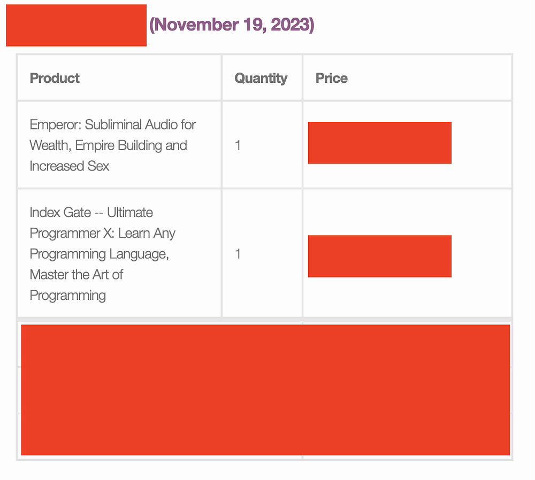535x480 pixels.
Task: Click the redacted price in the Emperor row
Action: pos(380,143)
